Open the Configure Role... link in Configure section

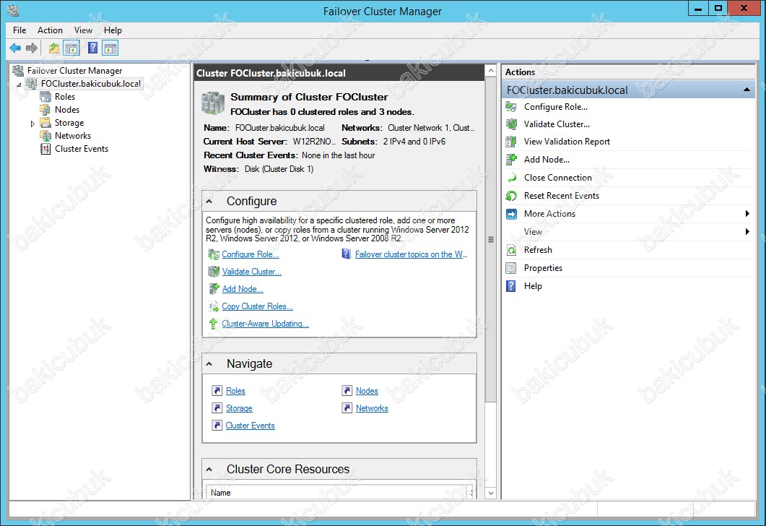point(251,254)
